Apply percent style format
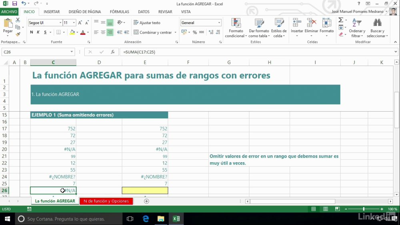Viewport: 400px width, 225px height. point(195,32)
